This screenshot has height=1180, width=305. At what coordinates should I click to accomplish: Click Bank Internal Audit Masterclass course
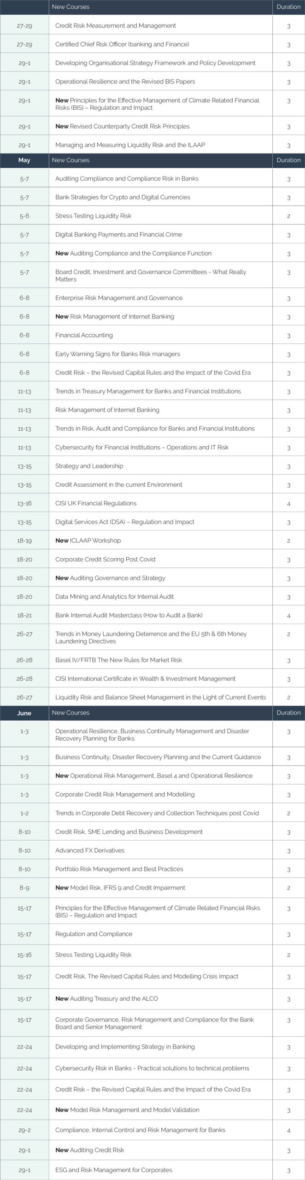coord(129,615)
